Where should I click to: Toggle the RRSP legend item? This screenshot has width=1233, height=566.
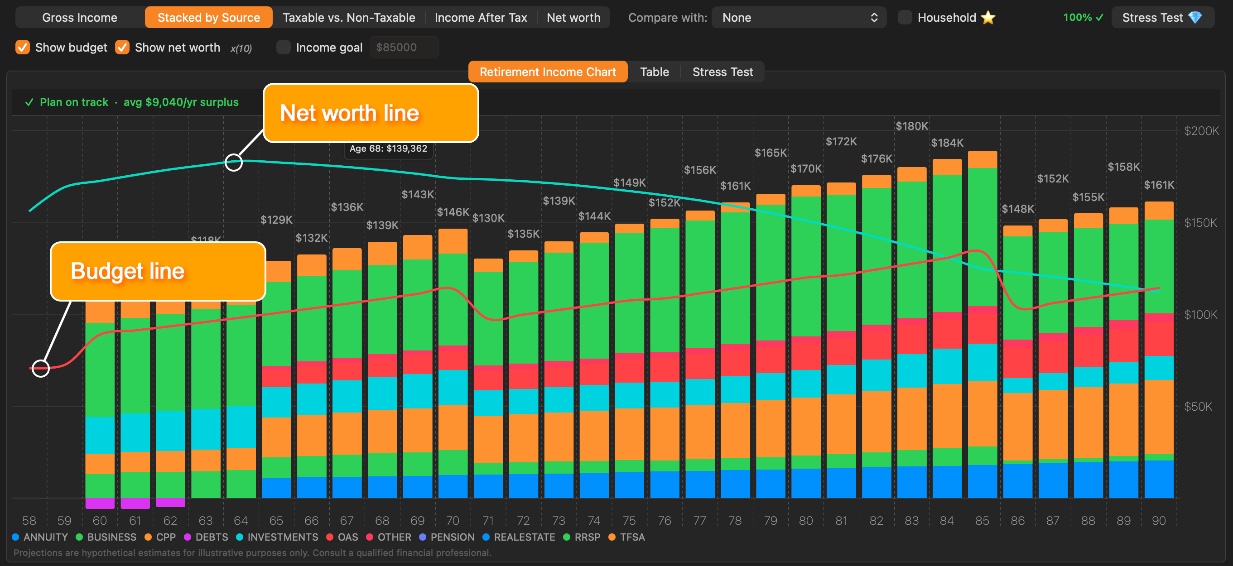(582, 537)
